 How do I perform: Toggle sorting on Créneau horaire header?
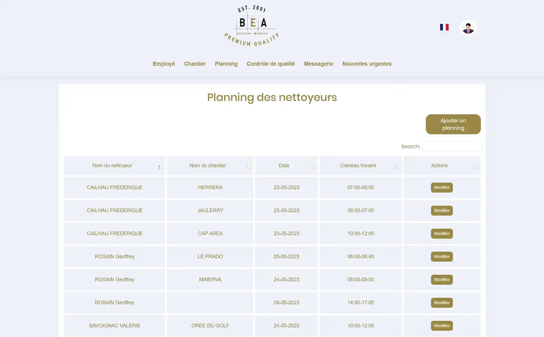(x=397, y=167)
